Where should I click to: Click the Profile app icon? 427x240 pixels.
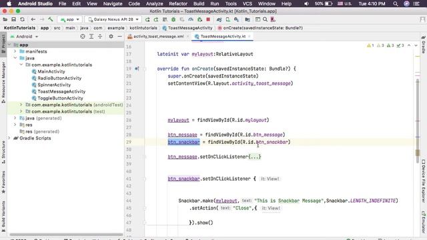(x=191, y=19)
